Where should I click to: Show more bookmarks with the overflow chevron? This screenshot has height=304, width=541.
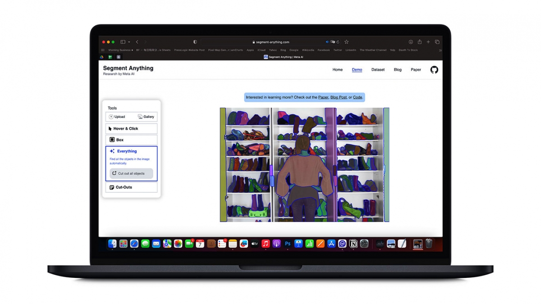point(440,50)
